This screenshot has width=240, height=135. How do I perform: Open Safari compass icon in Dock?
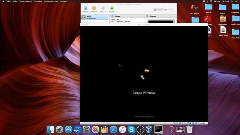[x=113, y=129]
